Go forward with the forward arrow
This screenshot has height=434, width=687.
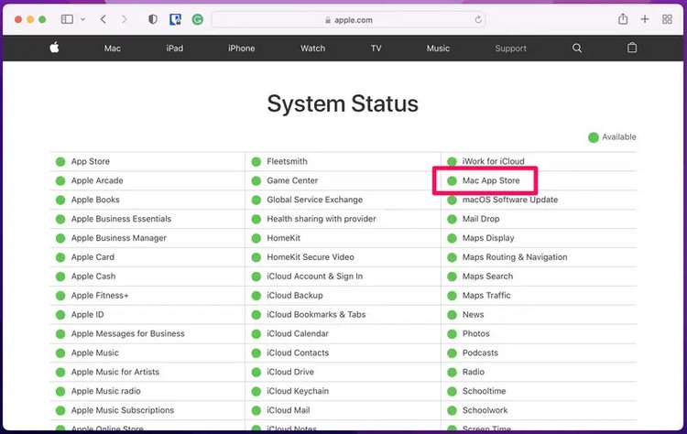pyautogui.click(x=125, y=19)
